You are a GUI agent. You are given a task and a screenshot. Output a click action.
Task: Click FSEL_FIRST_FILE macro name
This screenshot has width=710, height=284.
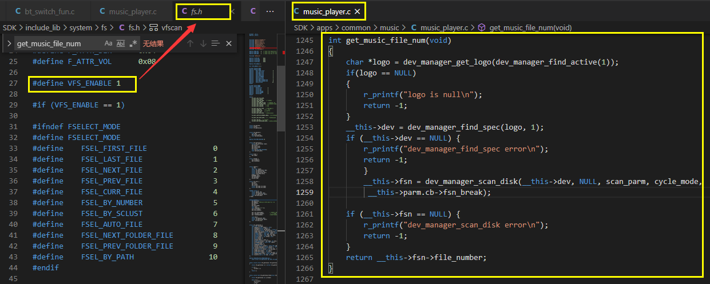[114, 149]
